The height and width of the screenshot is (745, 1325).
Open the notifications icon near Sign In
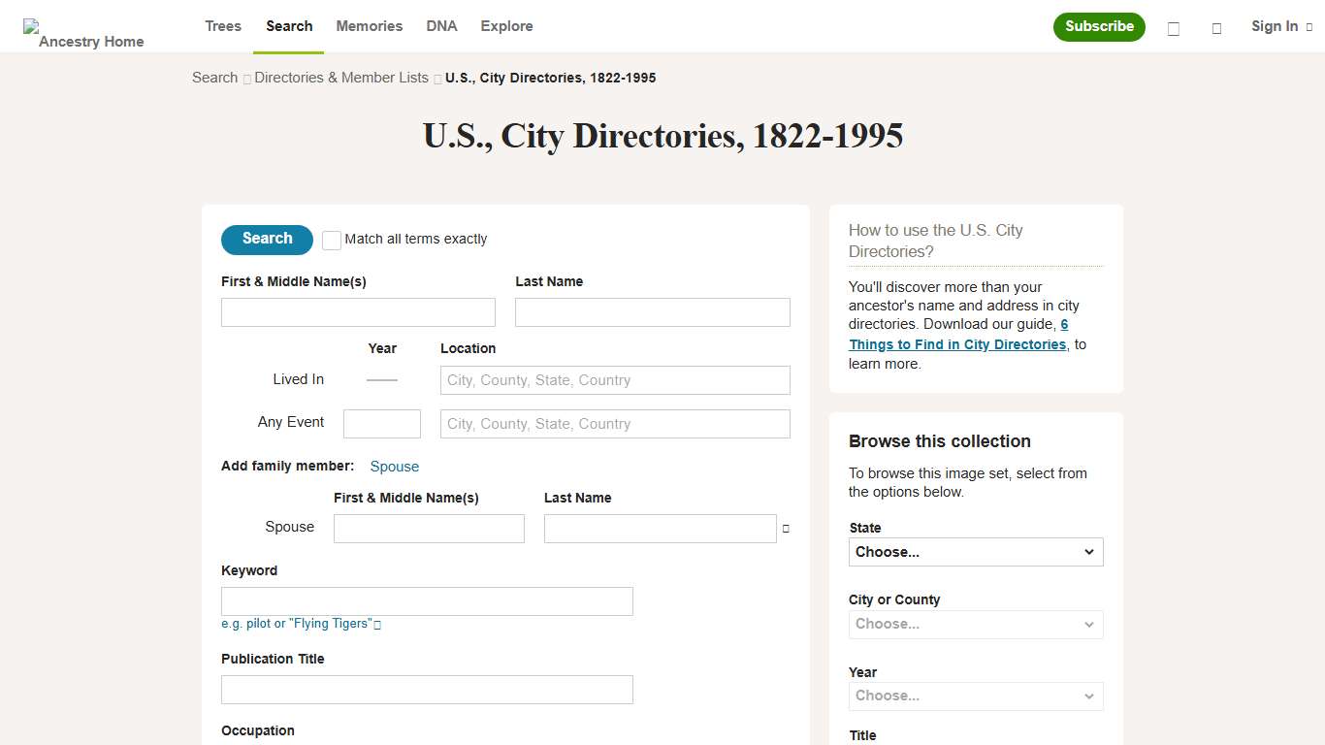(x=1216, y=29)
